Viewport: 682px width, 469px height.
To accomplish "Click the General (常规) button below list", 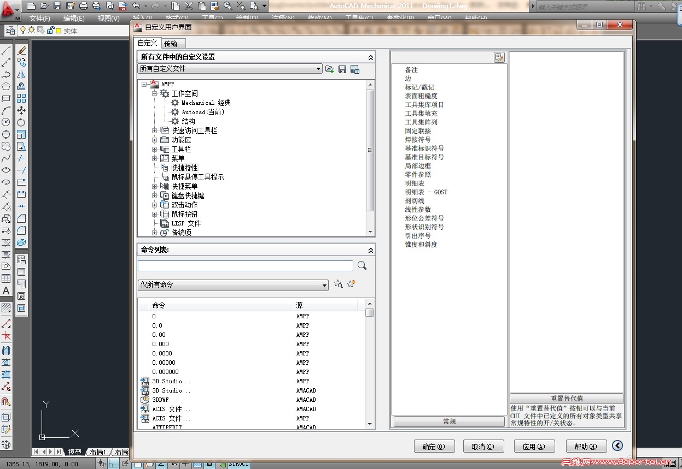I will point(449,421).
